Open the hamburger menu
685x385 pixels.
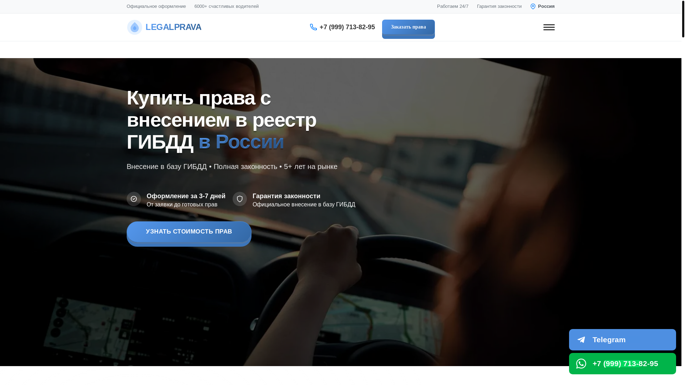click(x=549, y=27)
